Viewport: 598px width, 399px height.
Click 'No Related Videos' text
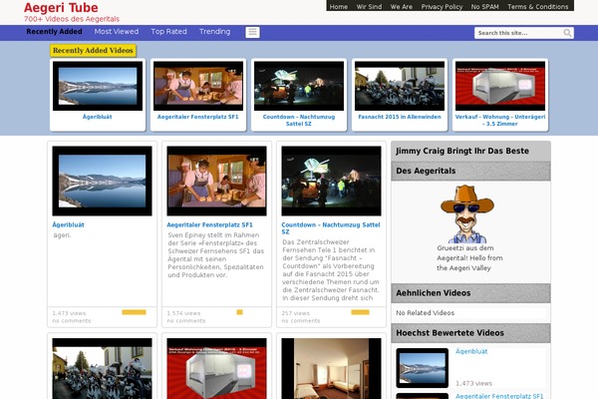425,312
